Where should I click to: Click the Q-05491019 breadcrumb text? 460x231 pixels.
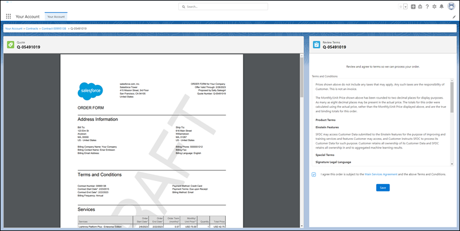tap(78, 29)
